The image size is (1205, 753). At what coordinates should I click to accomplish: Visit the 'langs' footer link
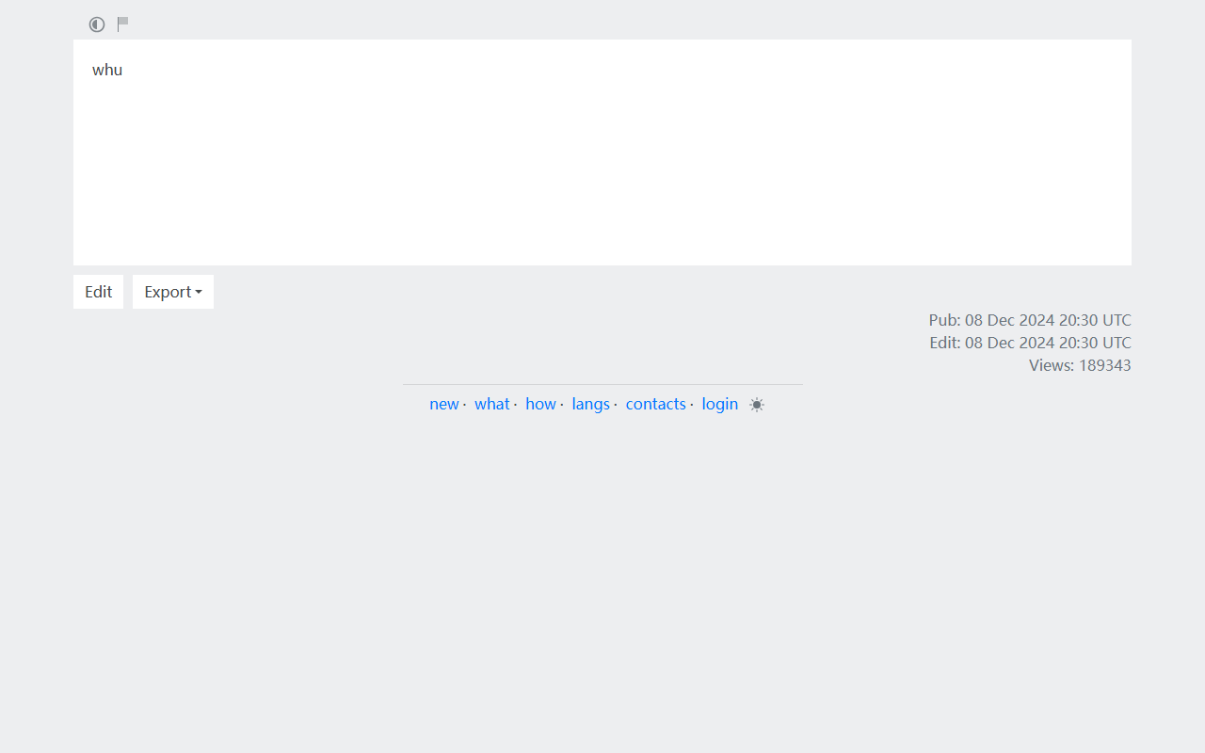[590, 404]
